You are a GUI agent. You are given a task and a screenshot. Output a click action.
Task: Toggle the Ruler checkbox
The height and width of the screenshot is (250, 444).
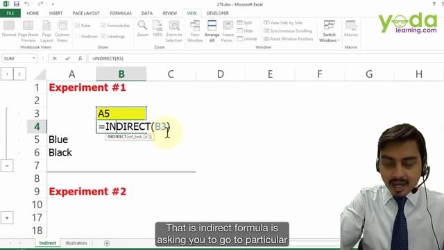[x=77, y=26]
